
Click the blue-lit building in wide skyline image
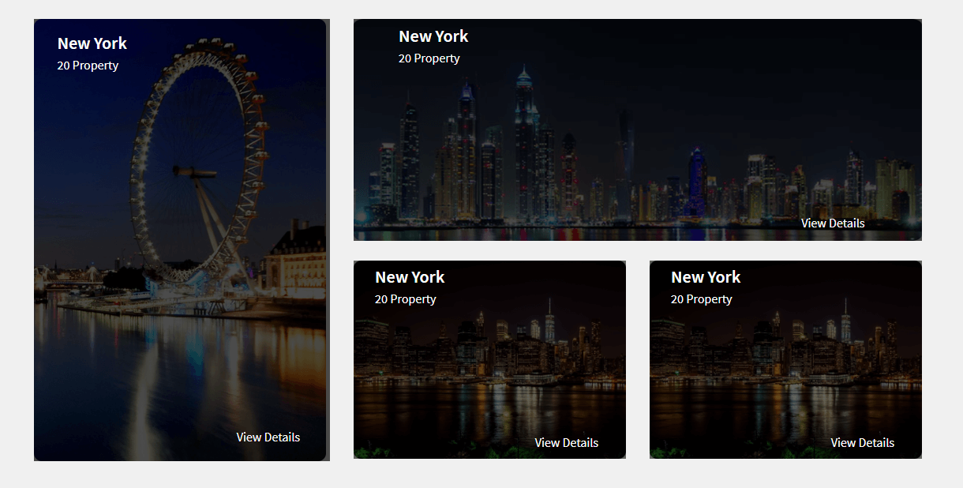coord(697,183)
